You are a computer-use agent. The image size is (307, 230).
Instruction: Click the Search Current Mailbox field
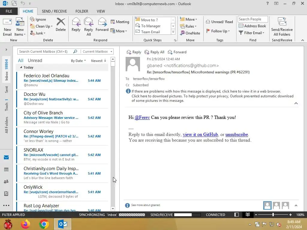[x=45, y=52]
